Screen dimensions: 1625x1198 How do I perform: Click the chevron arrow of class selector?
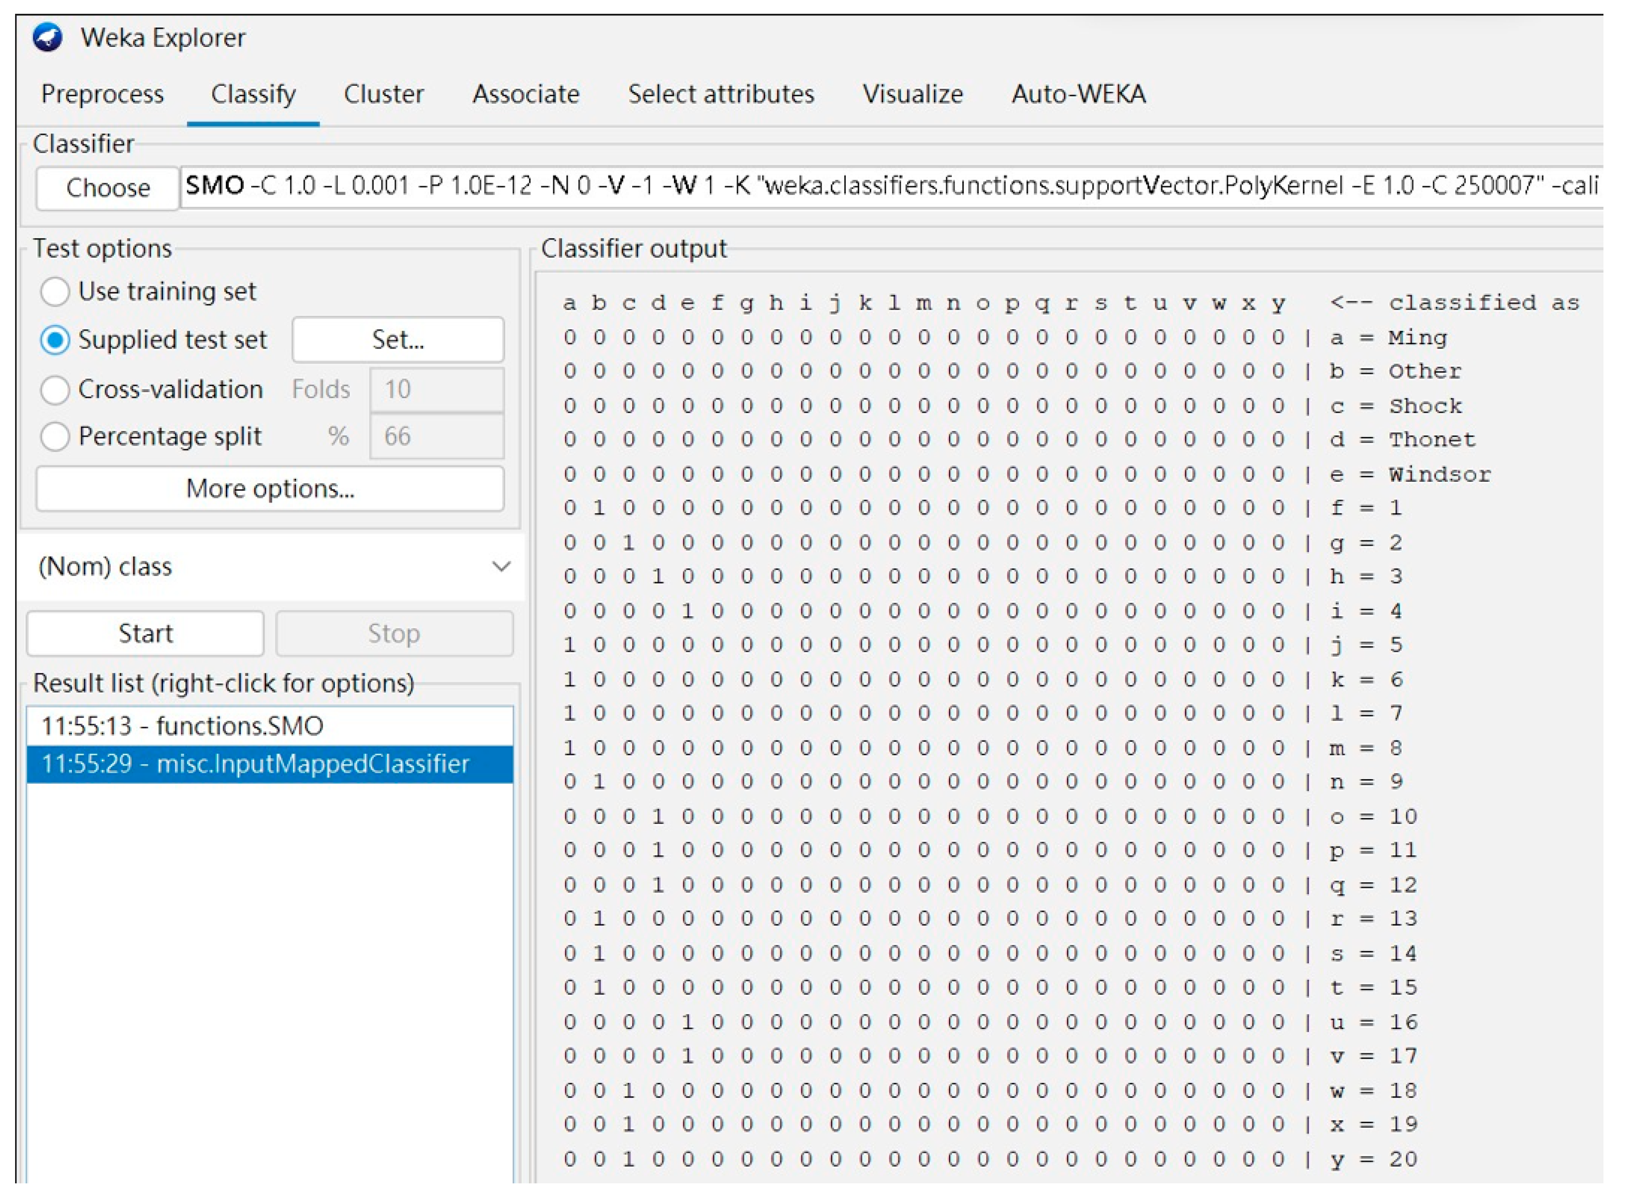500,566
